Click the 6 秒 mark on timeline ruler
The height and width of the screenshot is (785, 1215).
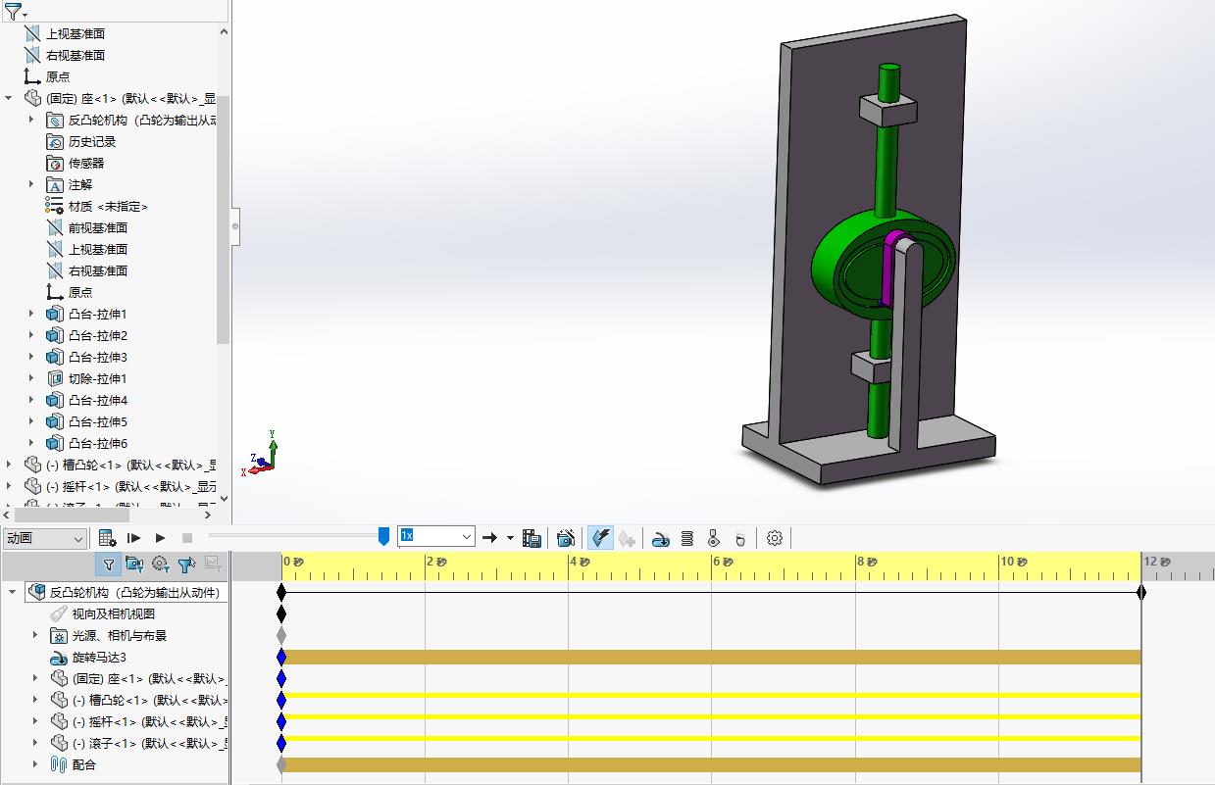click(x=723, y=562)
